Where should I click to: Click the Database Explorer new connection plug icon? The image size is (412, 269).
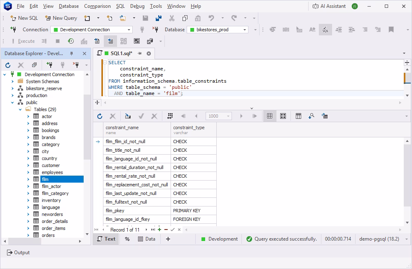[49, 65]
